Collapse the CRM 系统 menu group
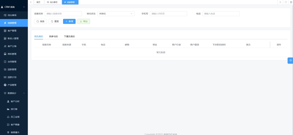 [24, 7]
